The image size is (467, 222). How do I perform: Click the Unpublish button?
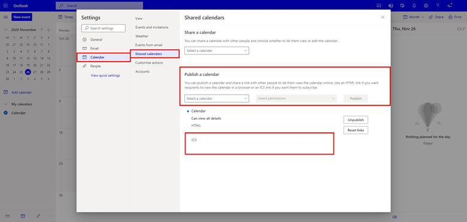(x=356, y=120)
